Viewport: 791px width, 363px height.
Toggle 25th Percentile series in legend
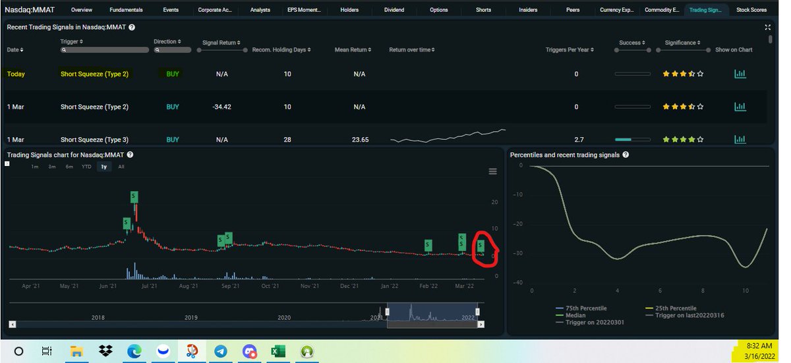click(x=670, y=308)
